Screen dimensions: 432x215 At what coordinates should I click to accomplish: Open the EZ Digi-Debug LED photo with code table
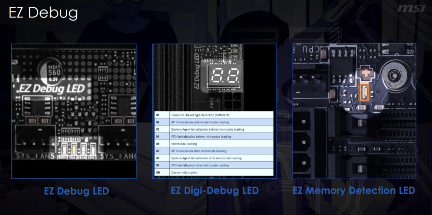(x=214, y=111)
